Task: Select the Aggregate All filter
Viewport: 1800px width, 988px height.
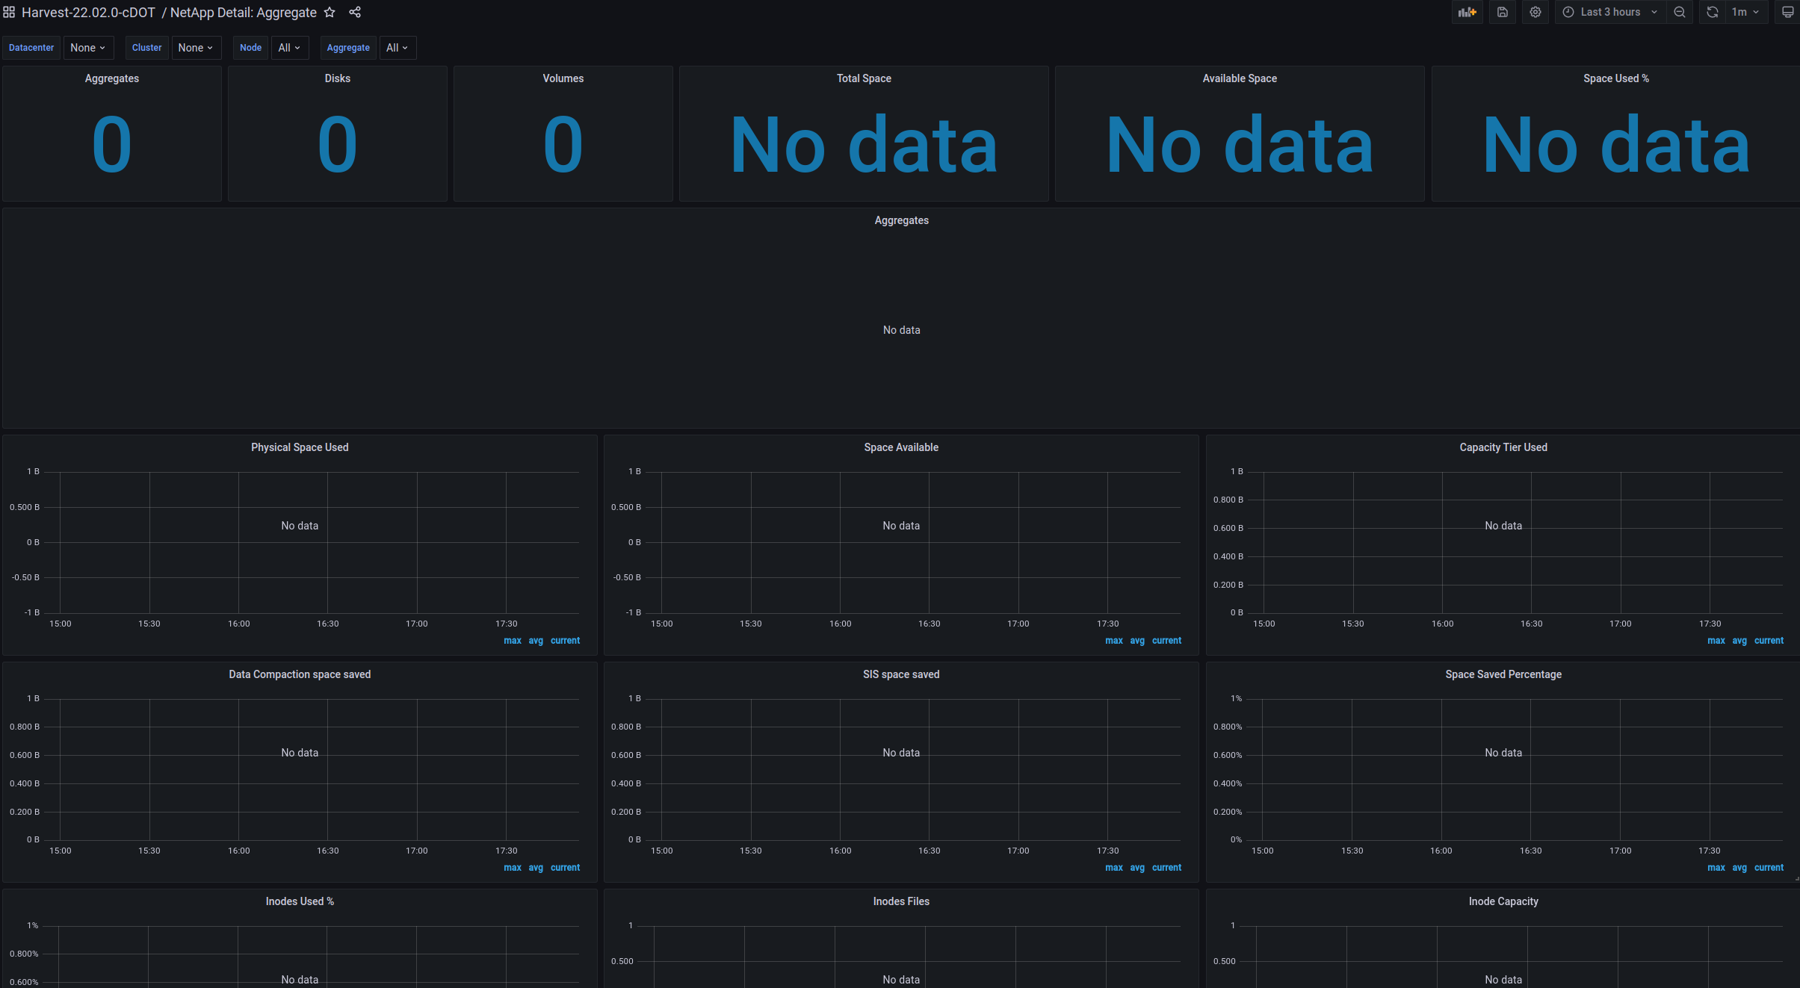Action: (398, 47)
